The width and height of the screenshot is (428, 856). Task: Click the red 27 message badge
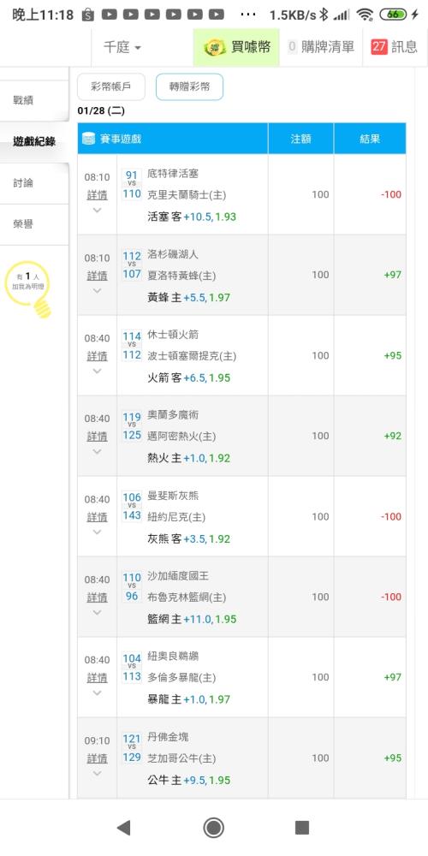pos(379,47)
